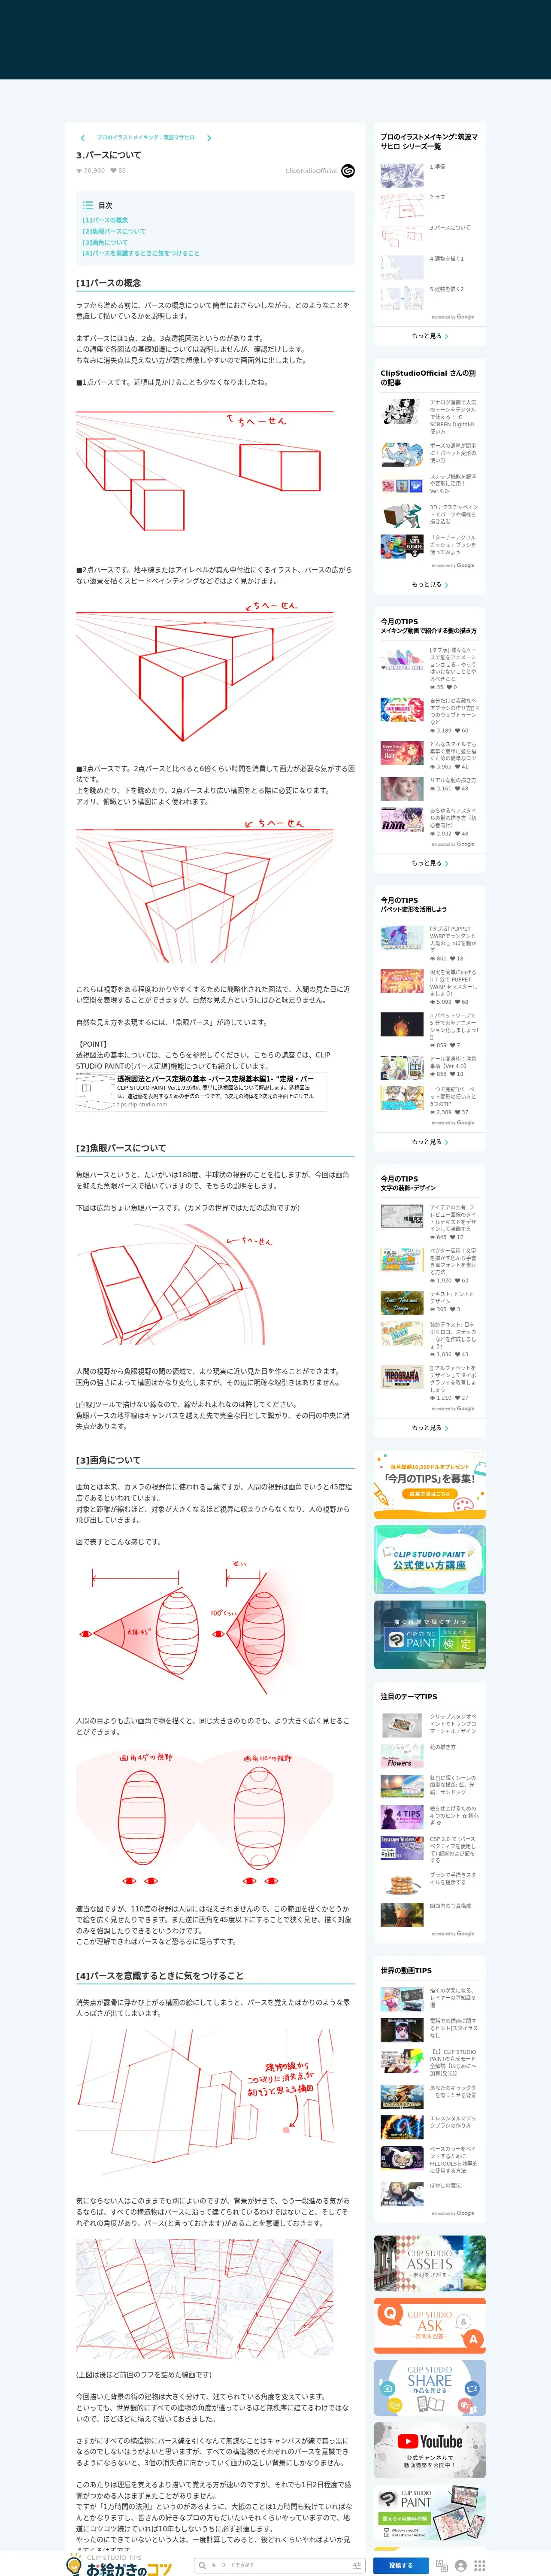Click the 応募方法はこちら button on the TIPS banner
This screenshot has height=2576, width=551.
coord(430,1494)
